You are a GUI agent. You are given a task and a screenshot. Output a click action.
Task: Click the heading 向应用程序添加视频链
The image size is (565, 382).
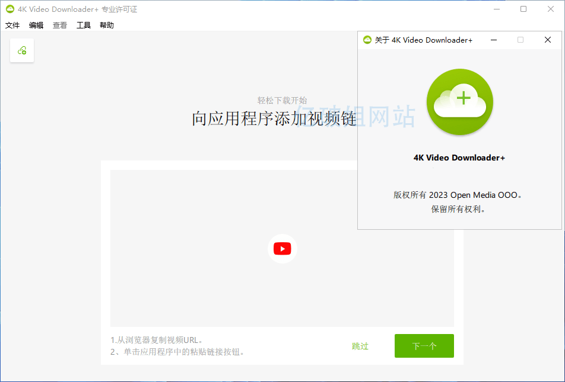(274, 118)
